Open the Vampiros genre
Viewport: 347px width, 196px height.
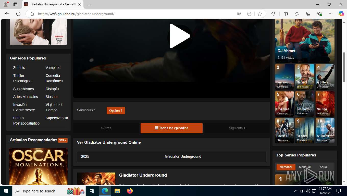[x=53, y=68]
